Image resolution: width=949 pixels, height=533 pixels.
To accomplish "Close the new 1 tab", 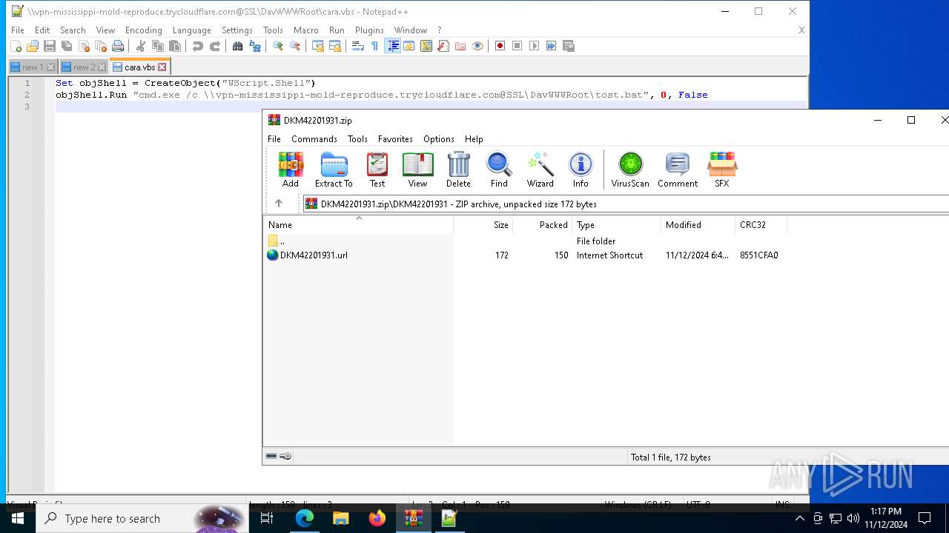I will coord(50,67).
